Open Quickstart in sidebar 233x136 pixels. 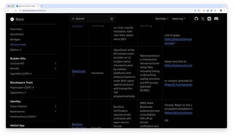pos(17,34)
